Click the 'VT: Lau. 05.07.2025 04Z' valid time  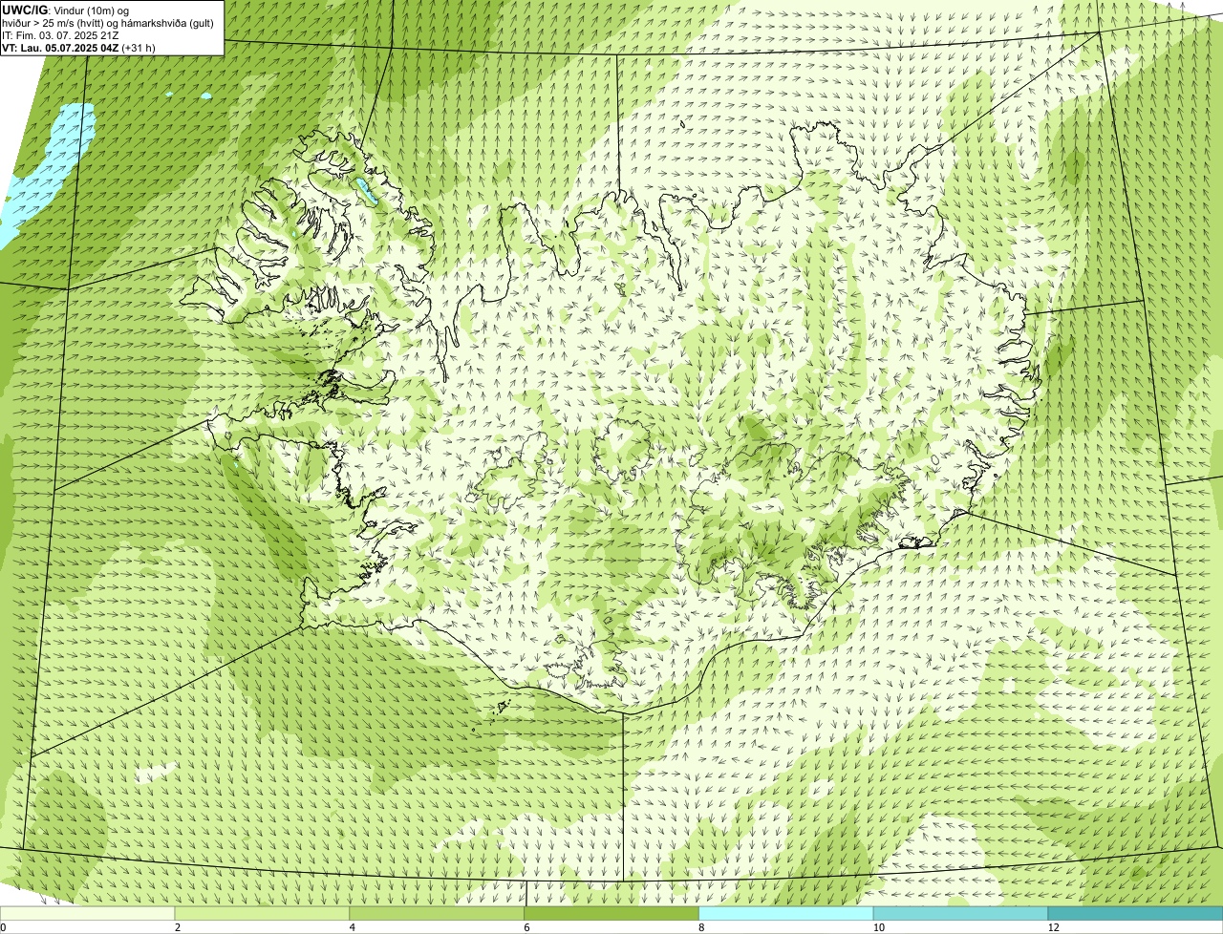(x=60, y=48)
